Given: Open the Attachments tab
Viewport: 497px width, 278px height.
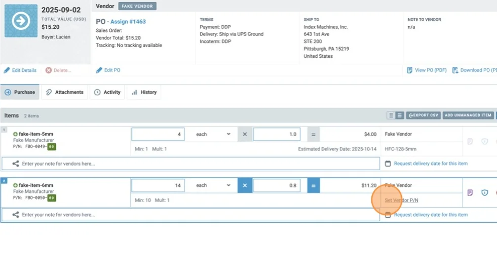Looking at the screenshot, I should (64, 92).
